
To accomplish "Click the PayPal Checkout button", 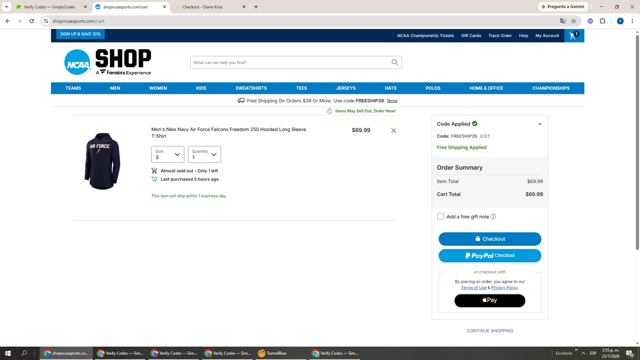I will pos(490,255).
